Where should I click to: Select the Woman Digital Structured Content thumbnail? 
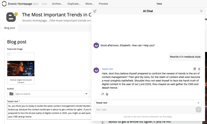click(21, 68)
